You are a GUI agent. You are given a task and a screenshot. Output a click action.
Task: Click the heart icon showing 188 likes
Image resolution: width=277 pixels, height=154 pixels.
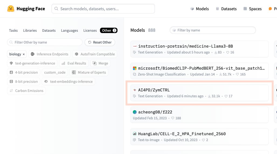(x=173, y=118)
